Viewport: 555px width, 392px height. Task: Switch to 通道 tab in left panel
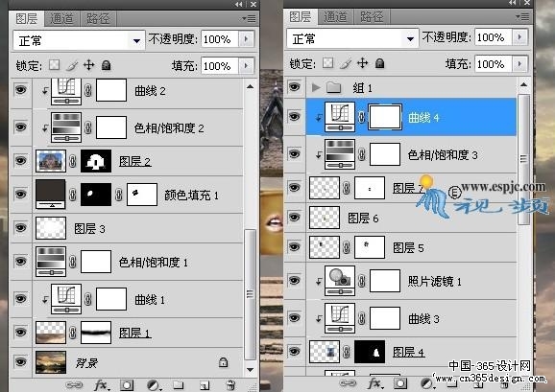[x=61, y=19]
